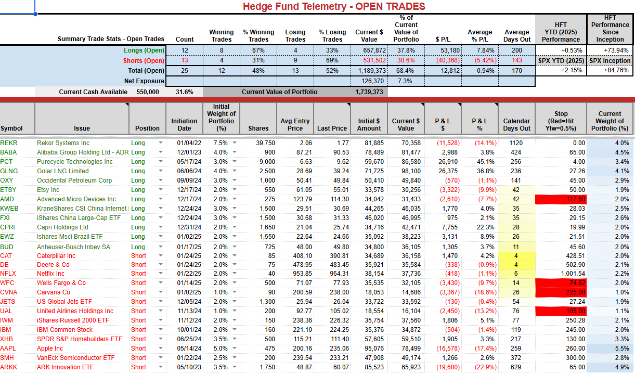Select the 39,750 shares cell
635x374 pixels.
(258, 143)
